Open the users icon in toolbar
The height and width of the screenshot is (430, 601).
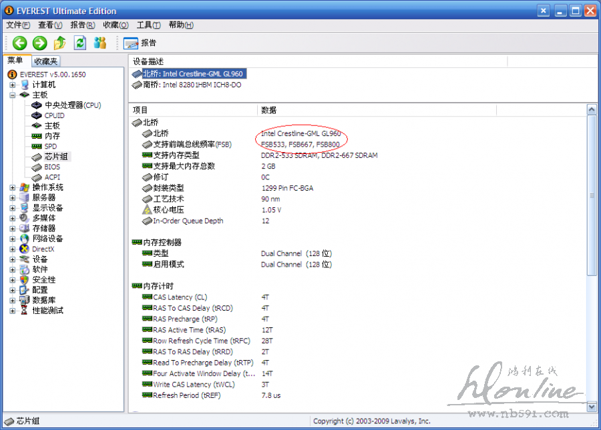click(x=99, y=43)
